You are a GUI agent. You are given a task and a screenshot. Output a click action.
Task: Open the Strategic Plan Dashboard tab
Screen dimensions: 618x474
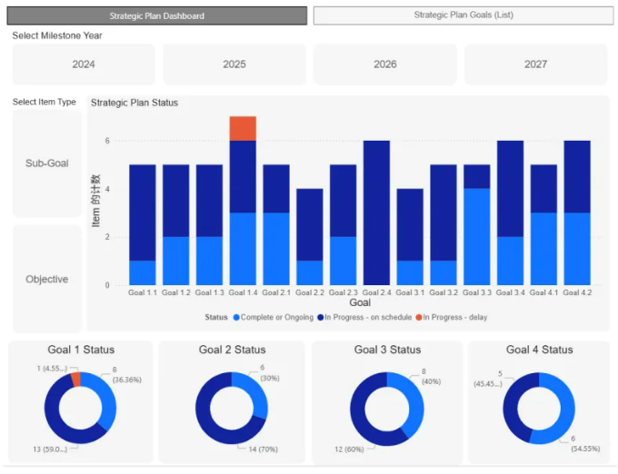156,15
